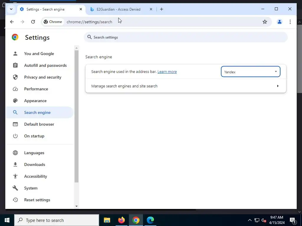Open the Yandex search engine dropdown
Image resolution: width=302 pixels, height=226 pixels.
(250, 72)
